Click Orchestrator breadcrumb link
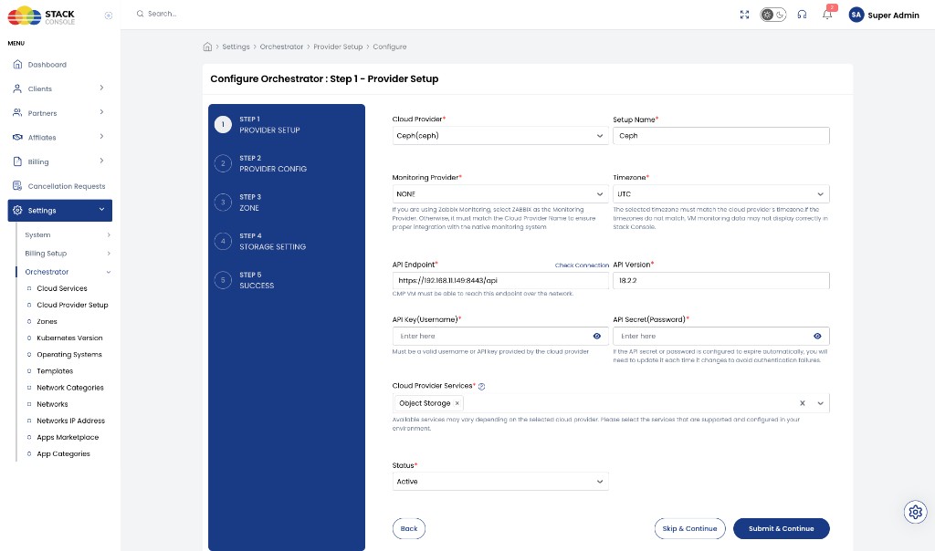This screenshot has height=551, width=935. point(281,47)
